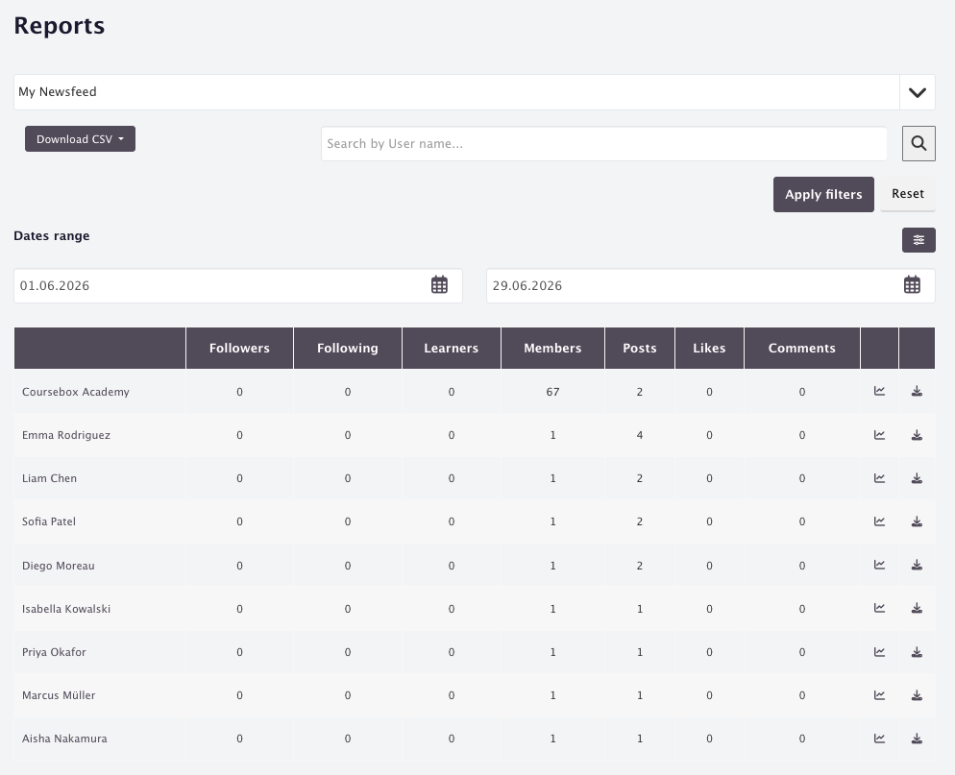Toggle the filter sliders settings button
The image size is (955, 775).
click(x=918, y=240)
